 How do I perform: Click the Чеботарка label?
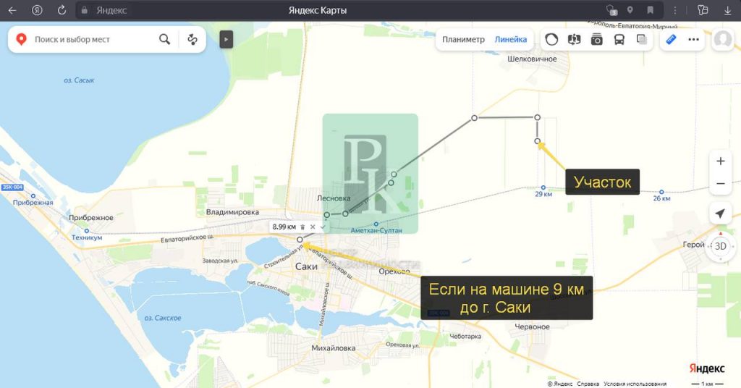465,337
